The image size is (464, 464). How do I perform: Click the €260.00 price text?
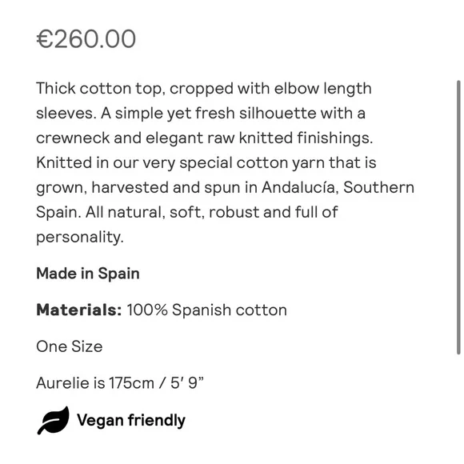click(86, 38)
